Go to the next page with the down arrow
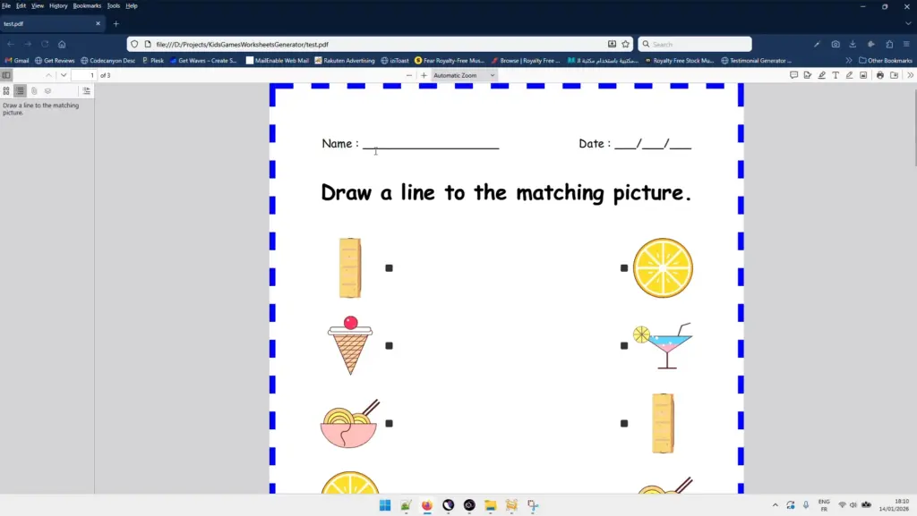 [x=64, y=75]
